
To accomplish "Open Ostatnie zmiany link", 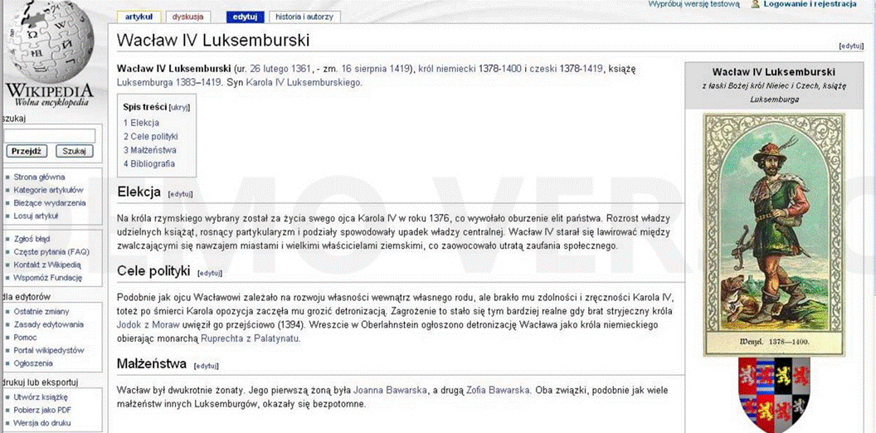I will coord(41,312).
